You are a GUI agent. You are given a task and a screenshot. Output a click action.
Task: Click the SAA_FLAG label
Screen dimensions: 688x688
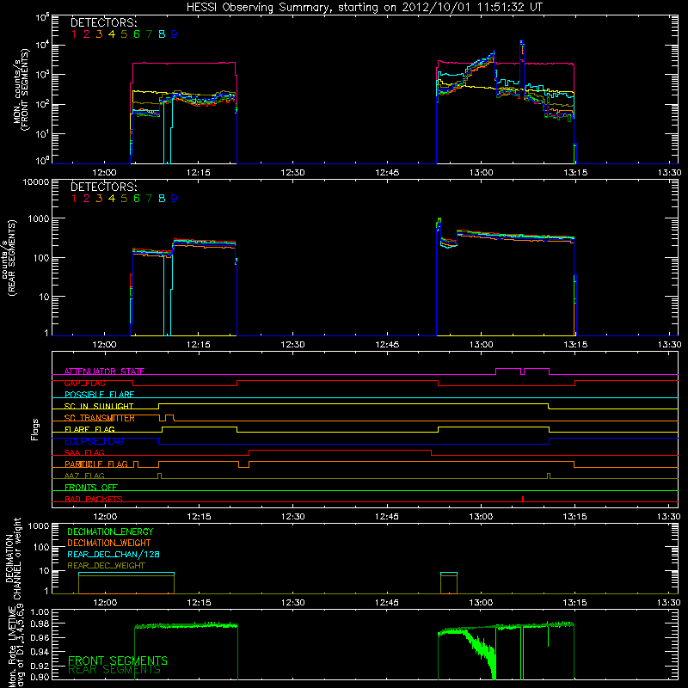pos(84,453)
